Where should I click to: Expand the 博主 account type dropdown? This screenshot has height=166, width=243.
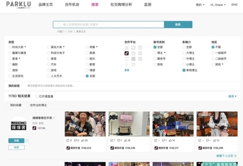point(164,53)
